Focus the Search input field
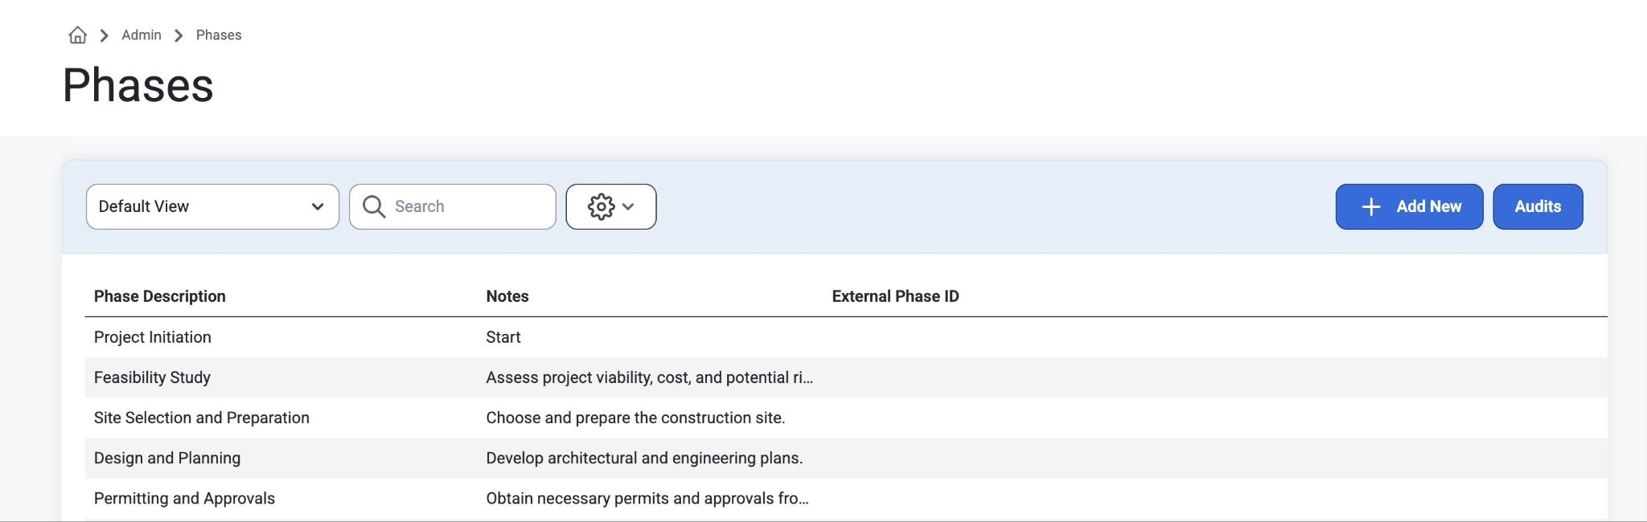The height and width of the screenshot is (522, 1647). tap(452, 206)
